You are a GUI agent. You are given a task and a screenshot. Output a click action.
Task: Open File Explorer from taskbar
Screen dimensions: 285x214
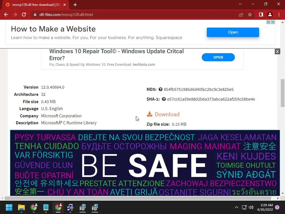pos(21,207)
